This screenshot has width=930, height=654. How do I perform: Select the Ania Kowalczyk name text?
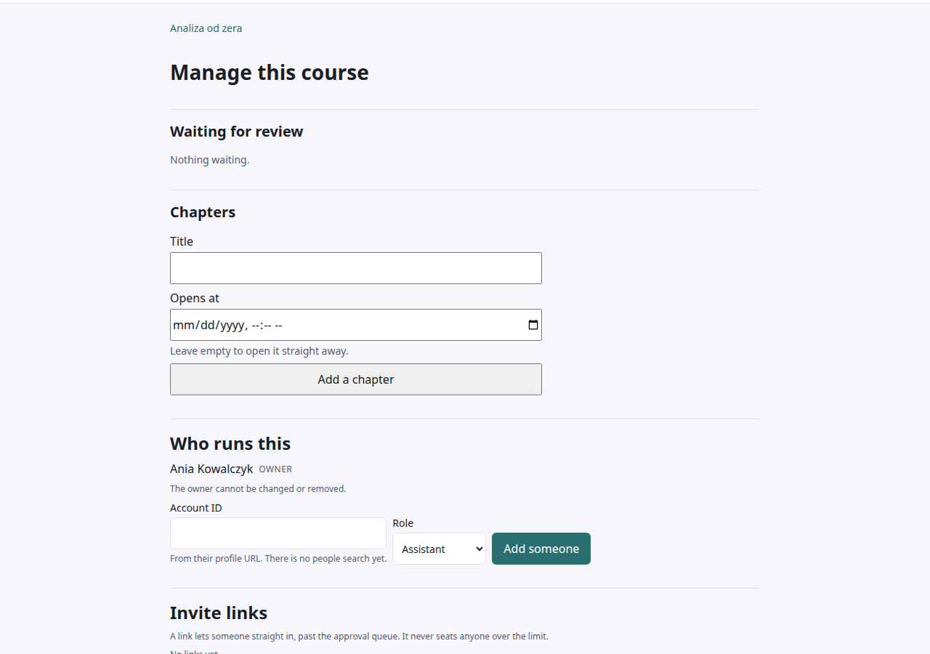point(211,469)
